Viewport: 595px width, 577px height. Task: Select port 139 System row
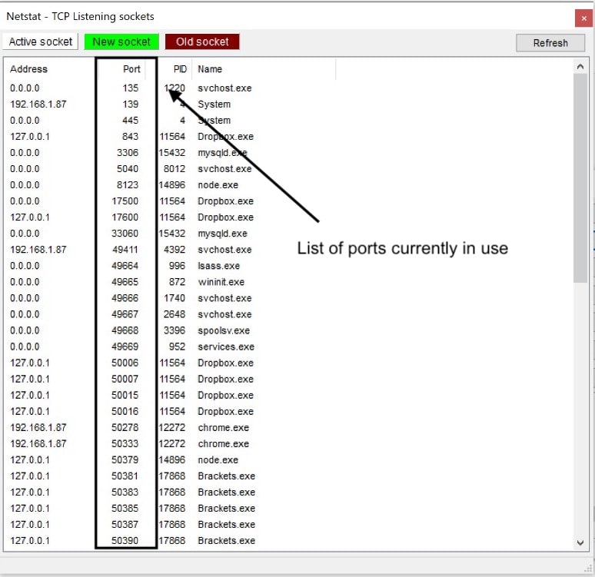coord(131,104)
